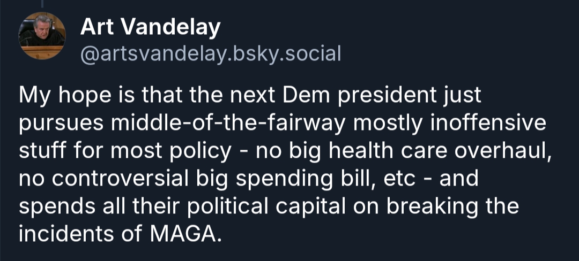
Task: Open the Art Vandelay display name
Action: coord(150,27)
